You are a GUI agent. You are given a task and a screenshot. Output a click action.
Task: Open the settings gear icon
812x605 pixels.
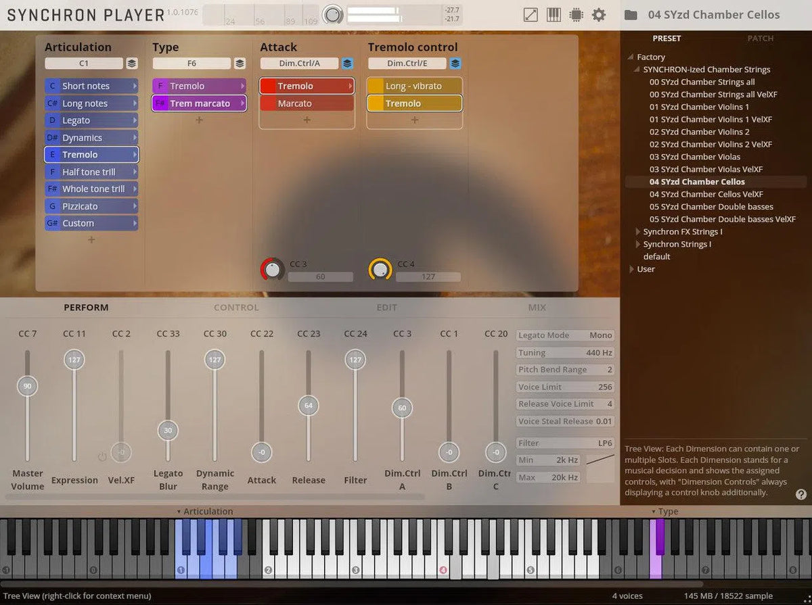[599, 15]
